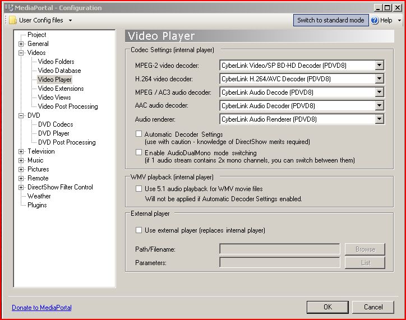Viewport: 406px width, 320px height.
Task: Click the blue Help question mark icon
Action: click(x=375, y=20)
